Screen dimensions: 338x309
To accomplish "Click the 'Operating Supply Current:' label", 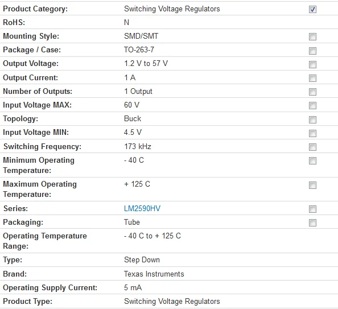I will click(x=50, y=287).
